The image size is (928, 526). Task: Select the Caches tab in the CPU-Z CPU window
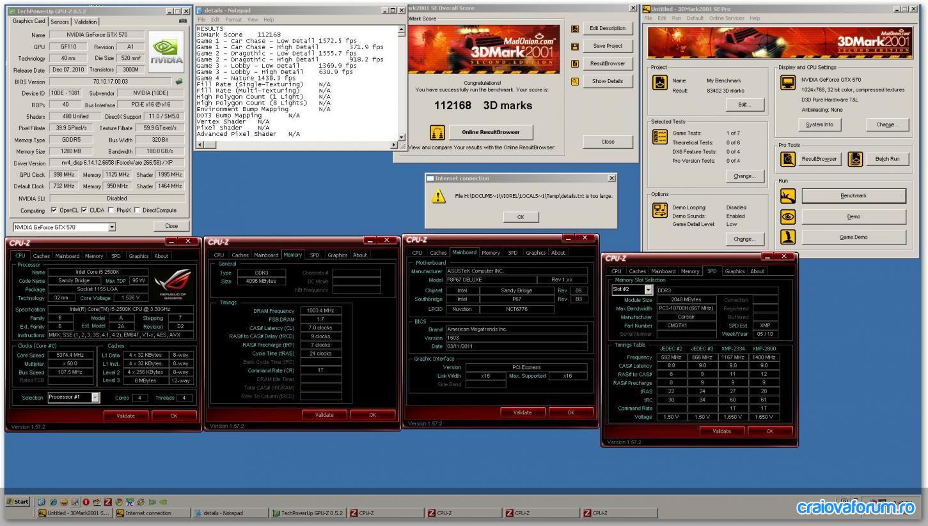42,255
